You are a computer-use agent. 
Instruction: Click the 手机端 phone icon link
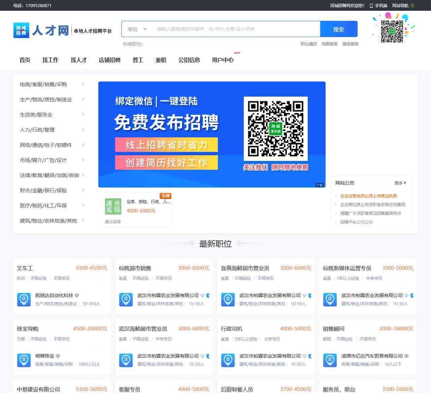pyautogui.click(x=378, y=5)
